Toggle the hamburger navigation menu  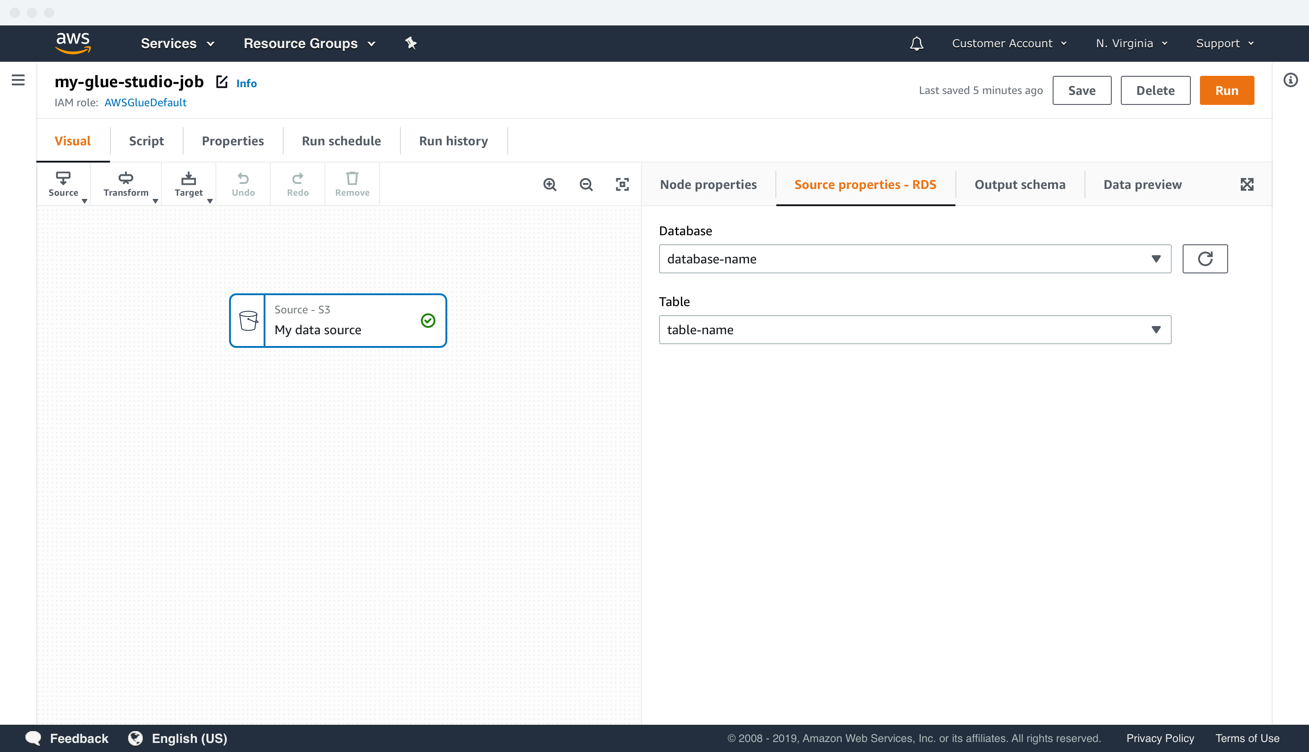pyautogui.click(x=18, y=80)
